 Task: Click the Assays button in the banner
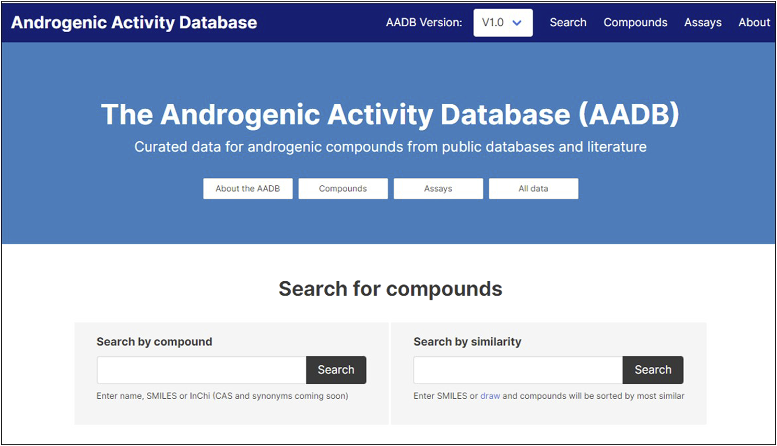tap(438, 188)
